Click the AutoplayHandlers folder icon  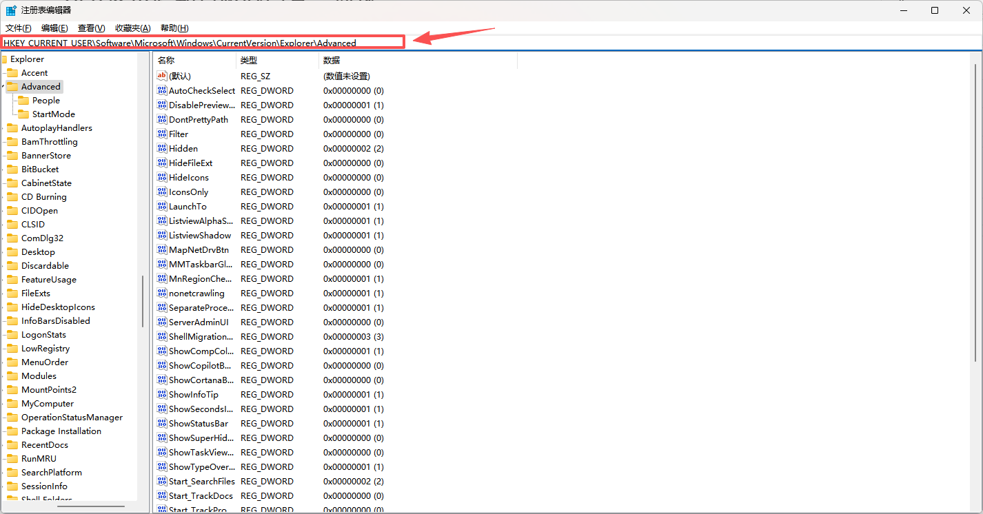12,128
